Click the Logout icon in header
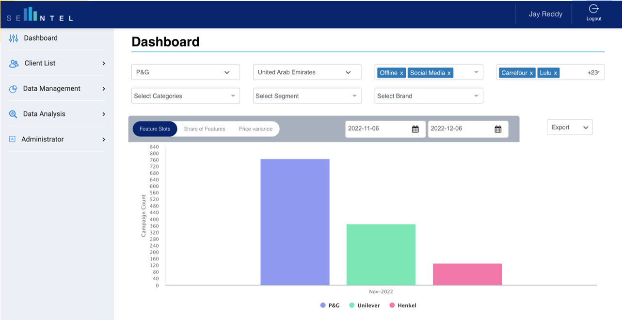The image size is (622, 320). [x=593, y=9]
